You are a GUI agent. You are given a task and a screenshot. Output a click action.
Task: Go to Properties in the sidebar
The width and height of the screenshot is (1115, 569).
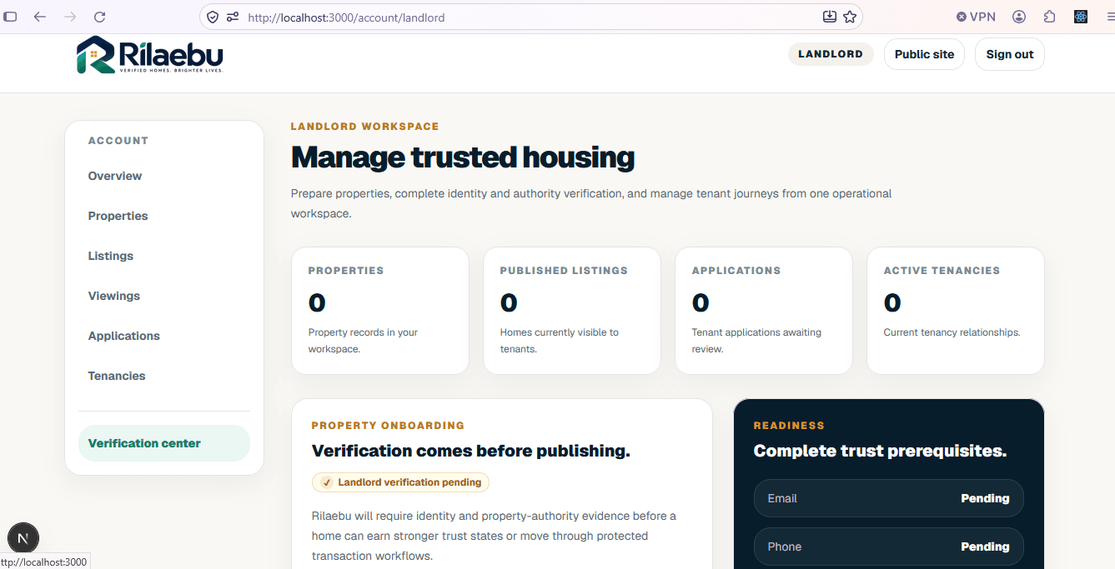(118, 216)
